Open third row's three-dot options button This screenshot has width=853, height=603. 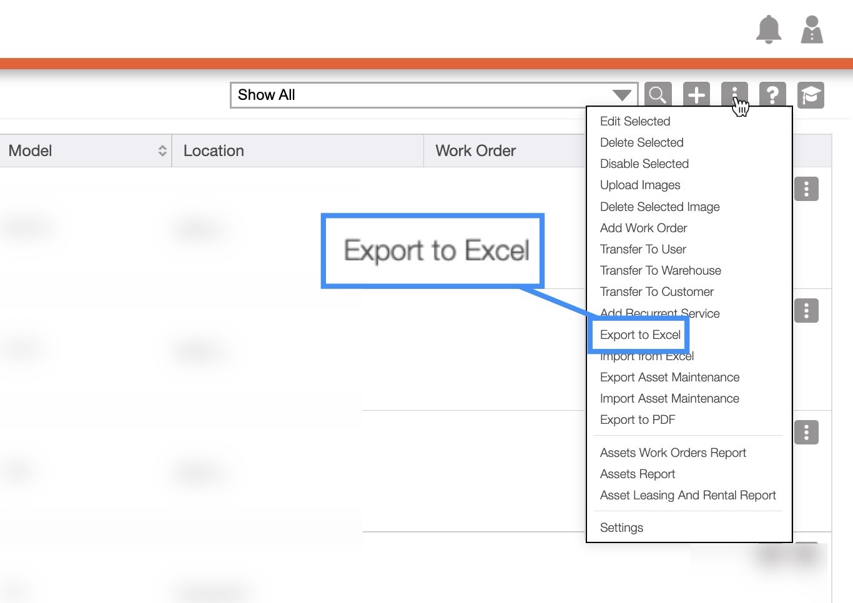pos(806,432)
